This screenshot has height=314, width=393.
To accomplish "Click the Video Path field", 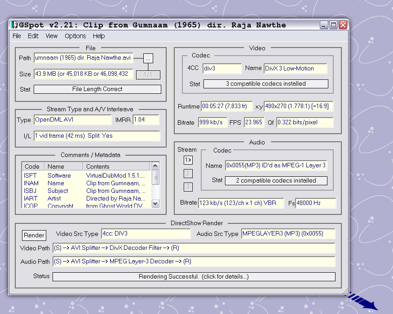I will click(x=194, y=248).
